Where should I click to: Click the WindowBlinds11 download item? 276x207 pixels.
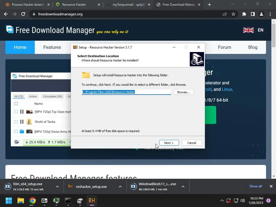pos(154,187)
